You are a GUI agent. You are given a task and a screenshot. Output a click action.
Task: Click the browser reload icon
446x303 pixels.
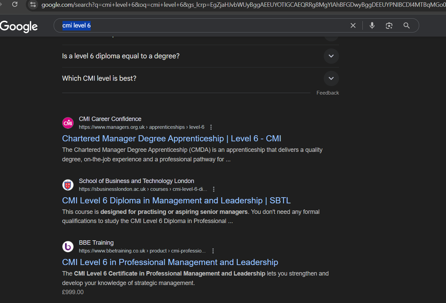(15, 4)
